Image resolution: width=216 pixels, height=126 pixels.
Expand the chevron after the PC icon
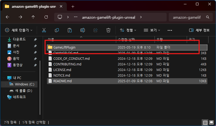pos(68,17)
